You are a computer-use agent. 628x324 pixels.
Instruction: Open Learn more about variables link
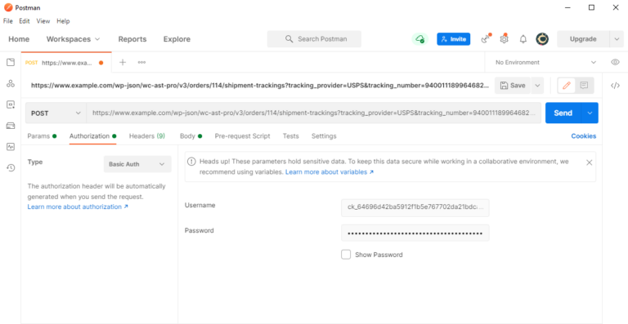pos(330,171)
